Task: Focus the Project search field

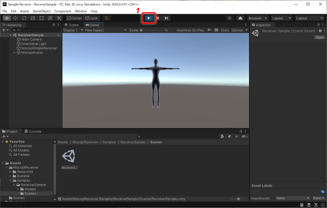Action: pos(178,136)
